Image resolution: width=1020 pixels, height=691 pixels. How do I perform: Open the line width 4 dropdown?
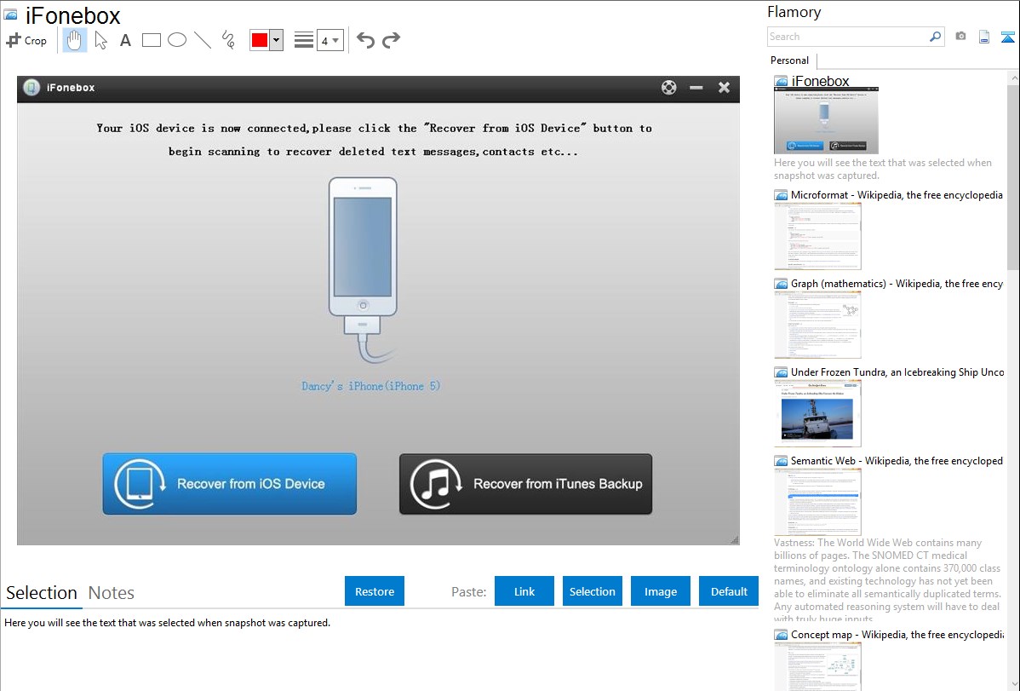330,40
